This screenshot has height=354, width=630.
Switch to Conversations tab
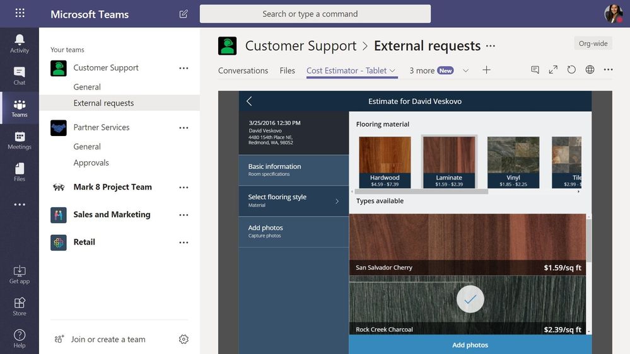(x=243, y=71)
